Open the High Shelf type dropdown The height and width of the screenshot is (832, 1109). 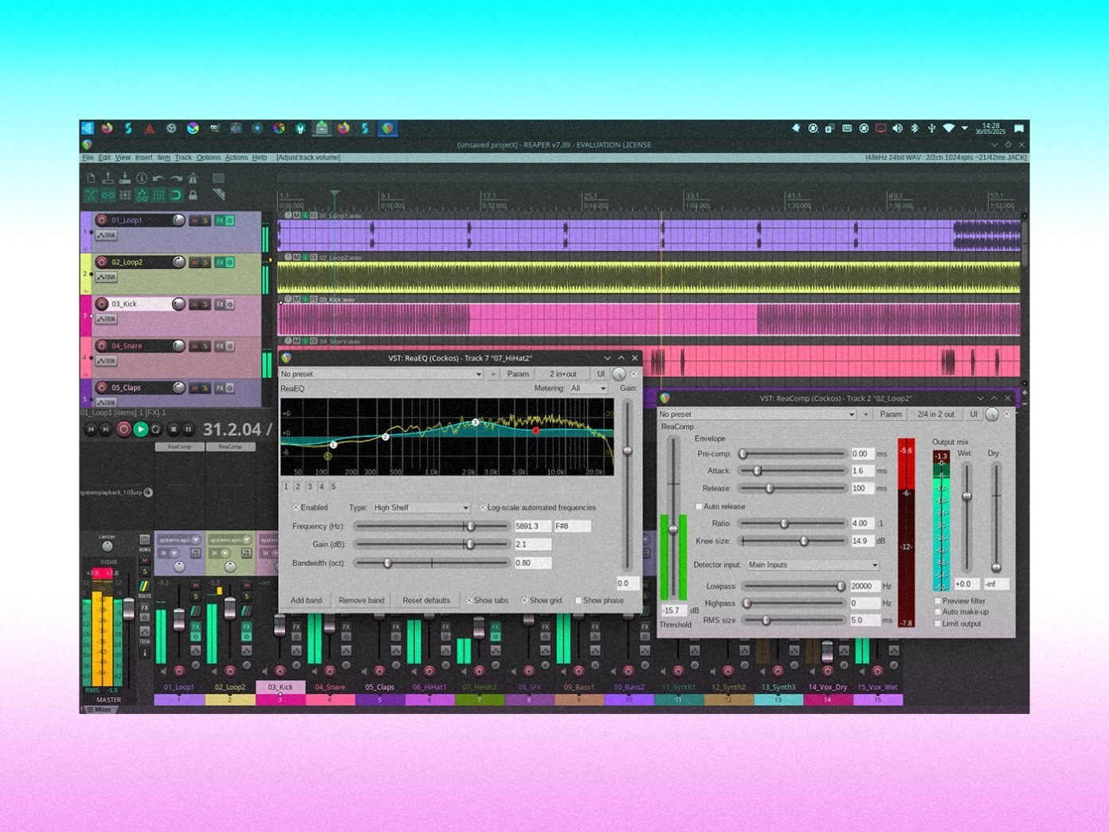click(x=421, y=508)
